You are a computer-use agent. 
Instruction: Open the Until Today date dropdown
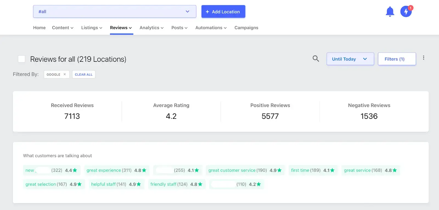tap(350, 59)
